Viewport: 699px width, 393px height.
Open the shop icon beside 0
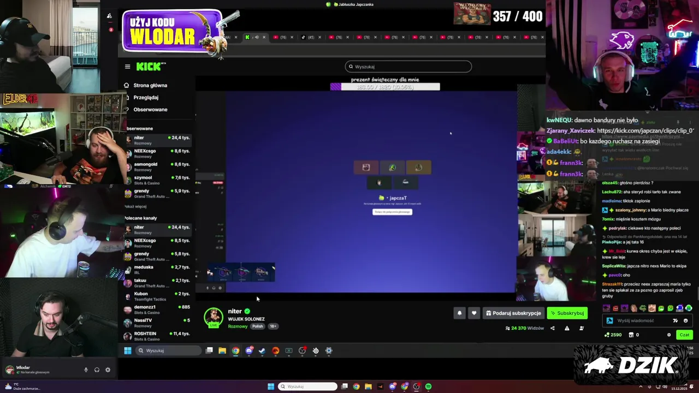tap(631, 335)
